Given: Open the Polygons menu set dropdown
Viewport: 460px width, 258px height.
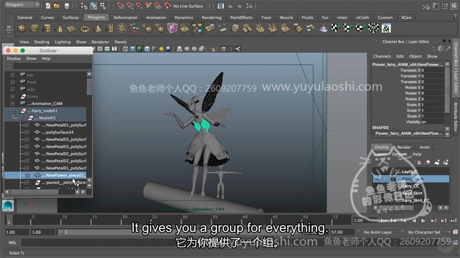Looking at the screenshot, I should coord(22,5).
